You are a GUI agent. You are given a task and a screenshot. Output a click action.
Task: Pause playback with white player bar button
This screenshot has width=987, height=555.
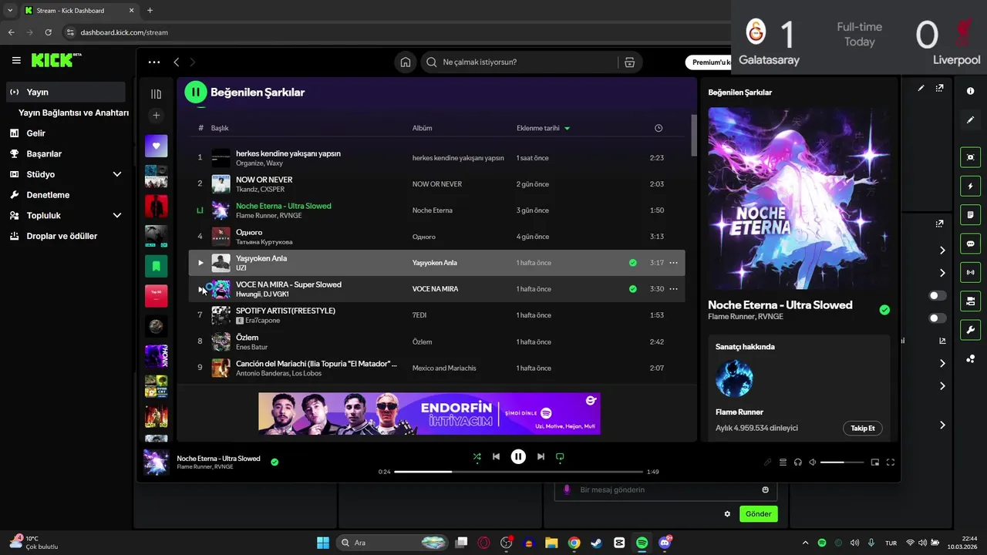pyautogui.click(x=518, y=456)
